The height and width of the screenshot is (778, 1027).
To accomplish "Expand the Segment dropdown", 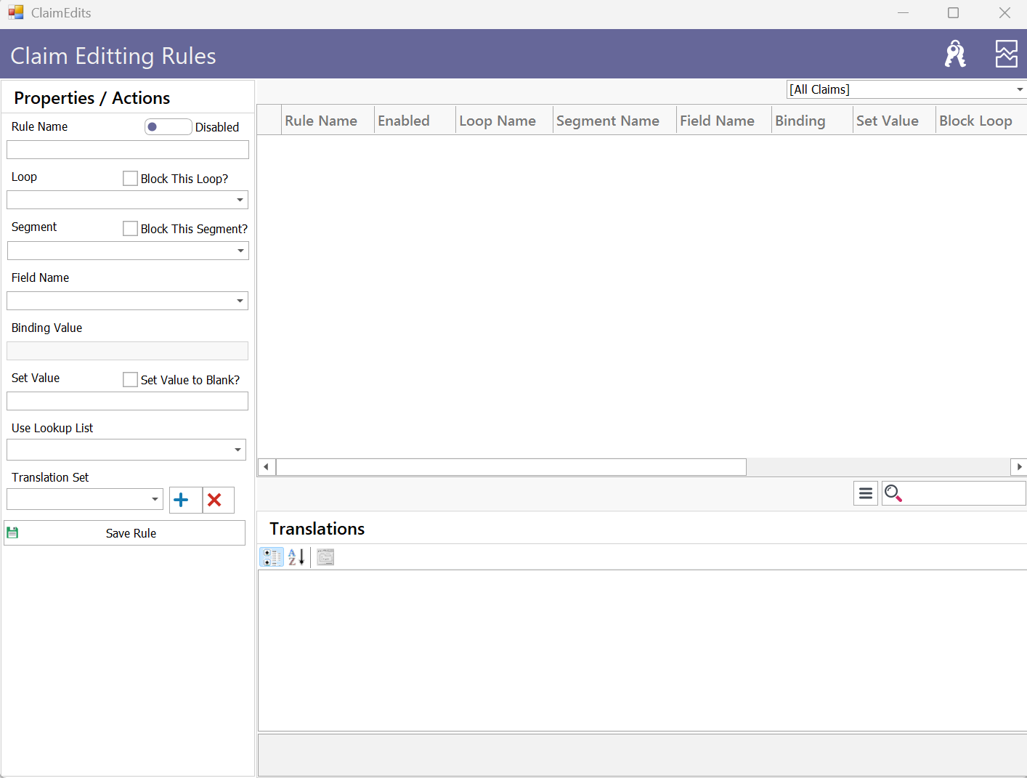I will pos(240,251).
